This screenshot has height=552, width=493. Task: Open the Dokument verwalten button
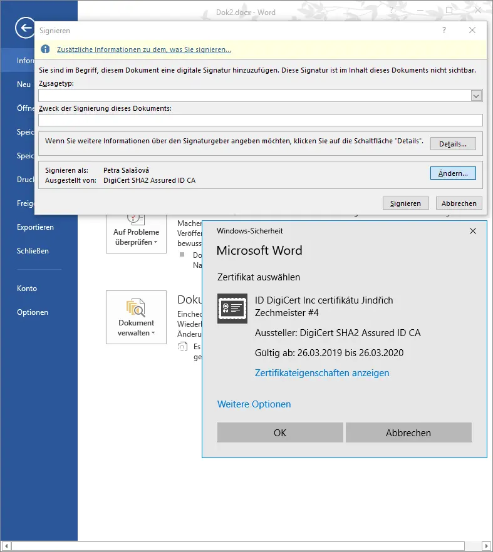[x=136, y=317]
